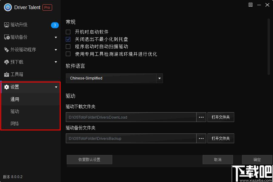273x182 pixels.
Task: Expand the 驱动备份 sidebar arrow
Action: pyautogui.click(x=56, y=37)
